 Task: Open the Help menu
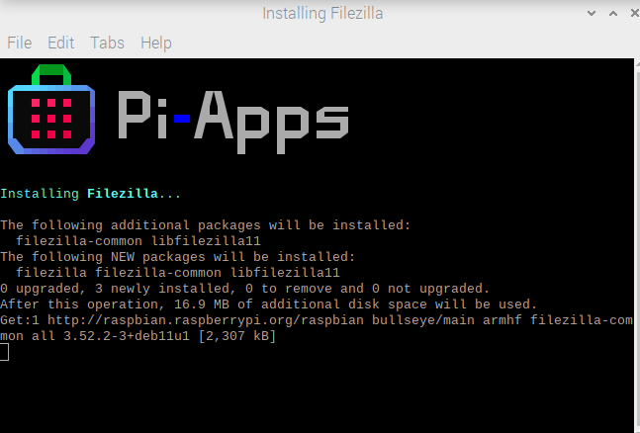point(155,43)
